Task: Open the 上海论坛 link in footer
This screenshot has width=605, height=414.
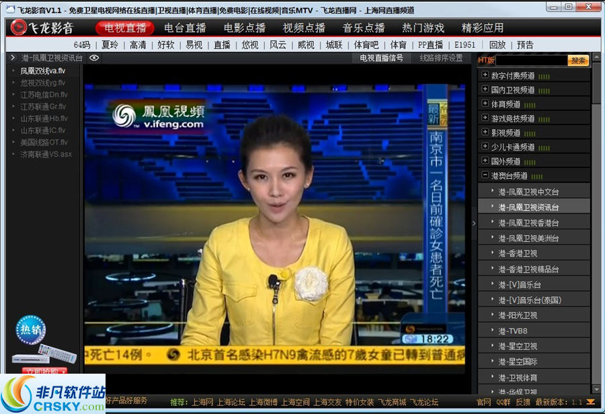Action: (x=231, y=402)
